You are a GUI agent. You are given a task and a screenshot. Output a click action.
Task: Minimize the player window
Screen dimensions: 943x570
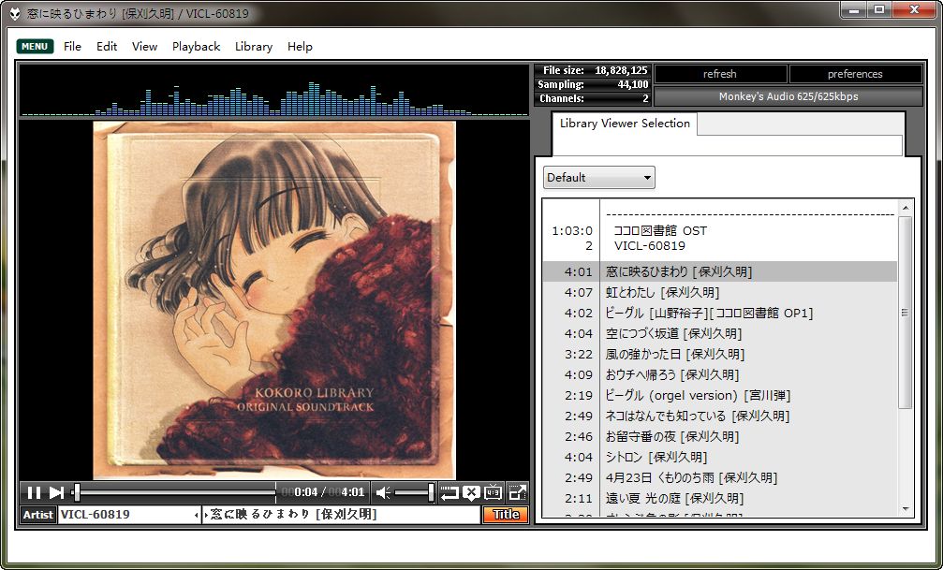(855, 9)
